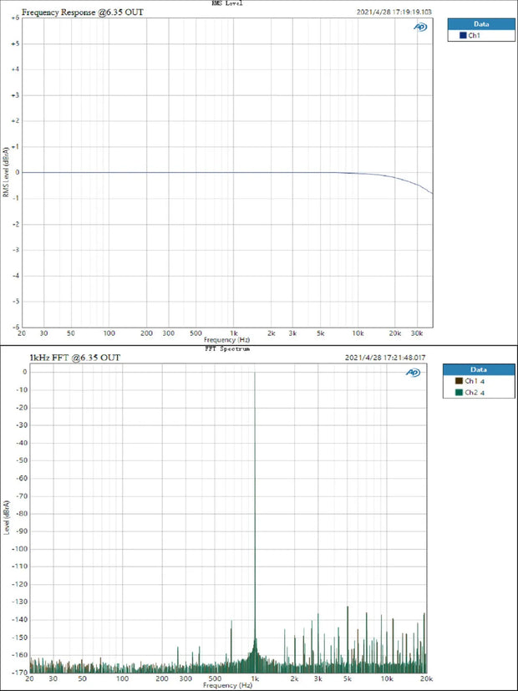This screenshot has width=518, height=691.
Task: Click the top graph timestamp 17:19:19.103
Action: 395,13
